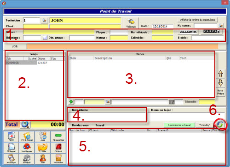Click the yellow Voiture field

pos(59,32)
